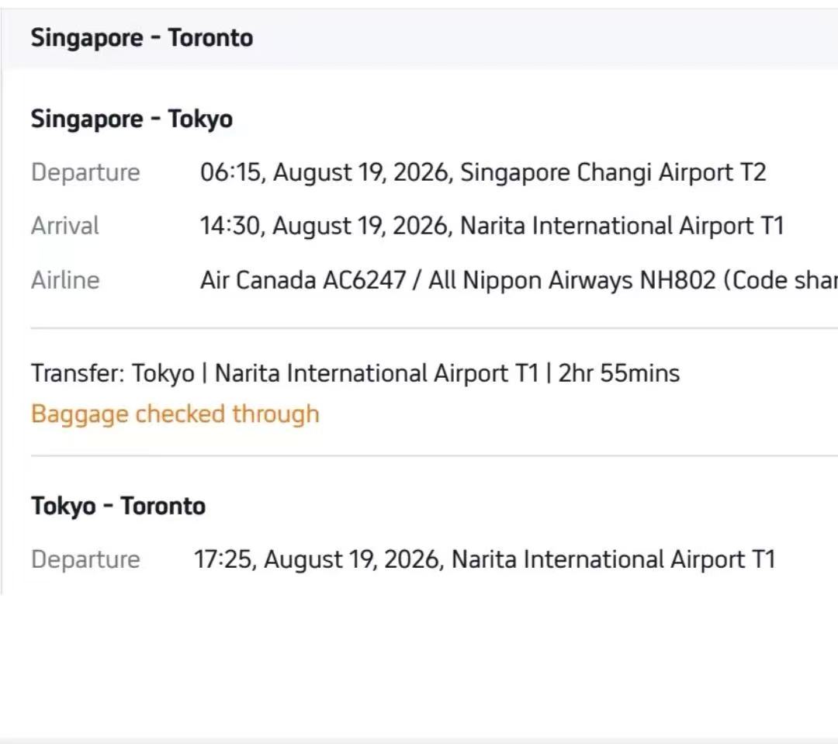Screen dimensions: 838x744
Task: Click the August 19, 2026 date in arrival row
Action: [x=359, y=226]
